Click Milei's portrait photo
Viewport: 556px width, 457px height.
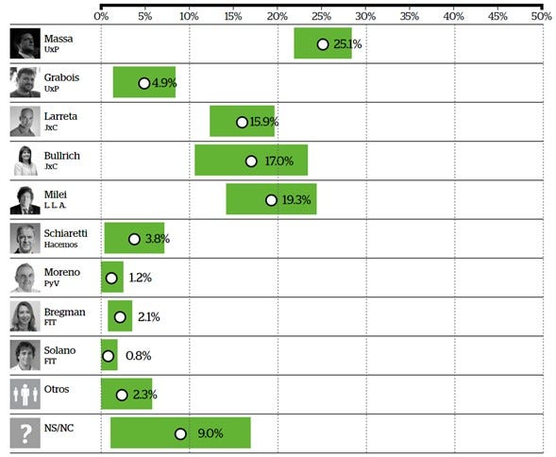pos(25,199)
